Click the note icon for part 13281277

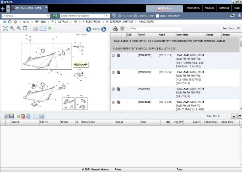(x=119, y=55)
